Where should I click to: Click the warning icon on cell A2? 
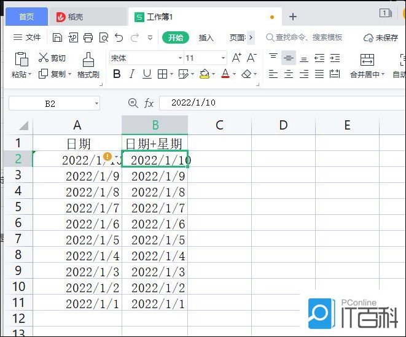click(107, 157)
